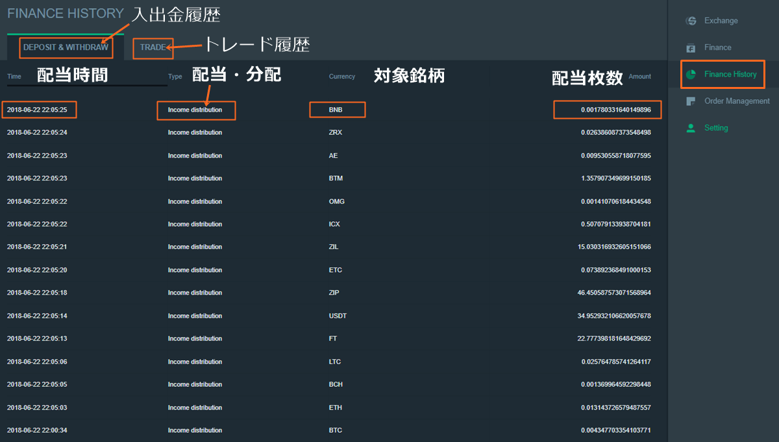Select the BNB currency entry
Image resolution: width=779 pixels, height=442 pixels.
tap(337, 109)
